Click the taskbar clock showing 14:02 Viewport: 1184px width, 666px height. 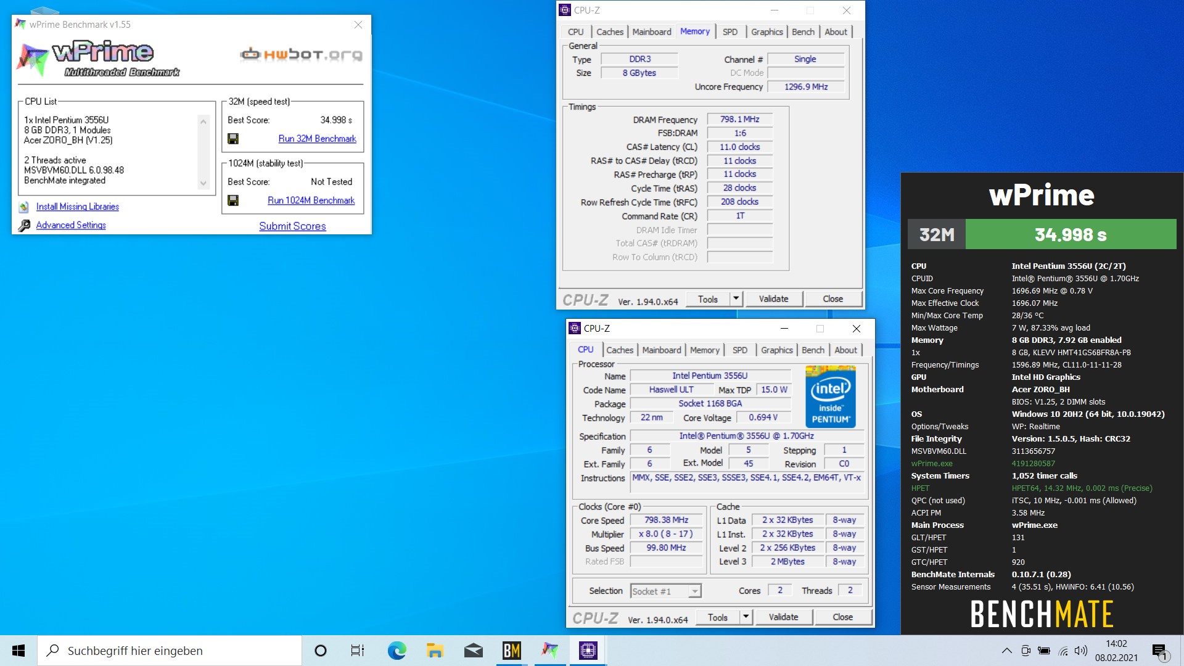[1116, 651]
